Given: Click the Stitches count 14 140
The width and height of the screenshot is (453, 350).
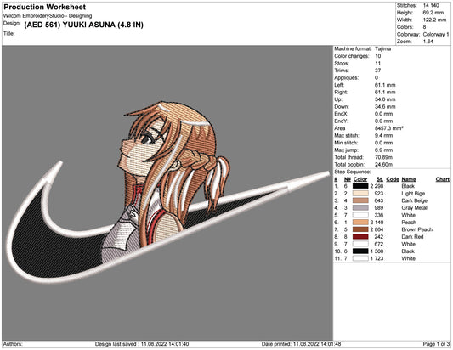Looking at the screenshot, I should (x=431, y=5).
